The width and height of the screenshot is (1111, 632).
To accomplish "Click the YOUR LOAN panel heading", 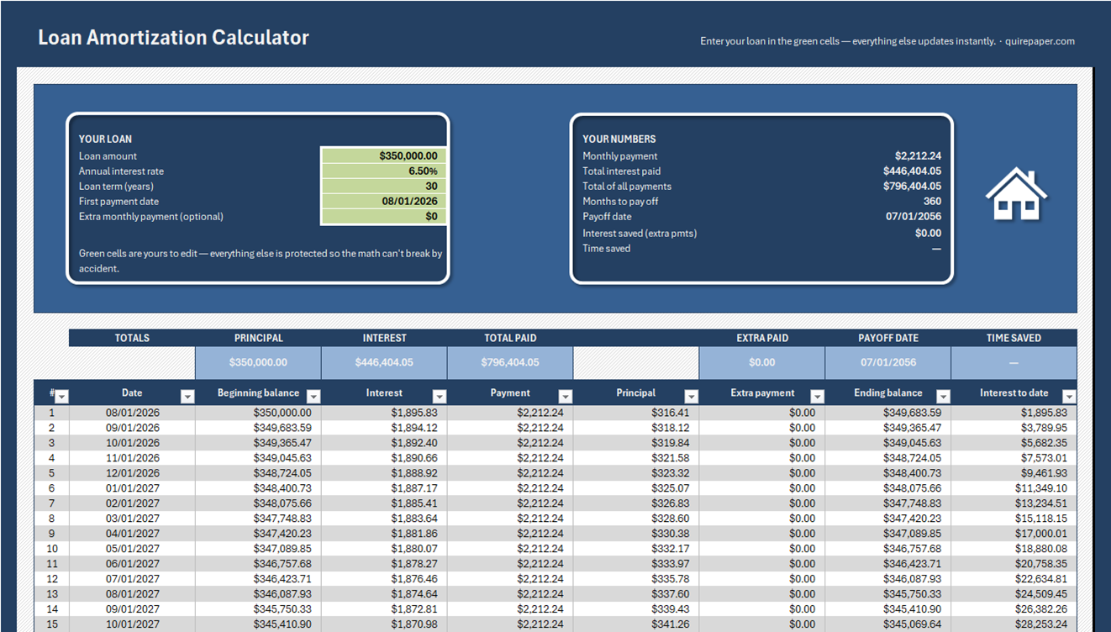I will click(105, 140).
